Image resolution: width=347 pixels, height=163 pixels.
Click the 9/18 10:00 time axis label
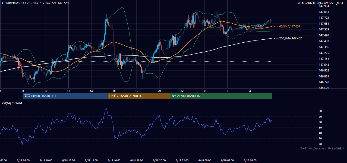click(46, 160)
